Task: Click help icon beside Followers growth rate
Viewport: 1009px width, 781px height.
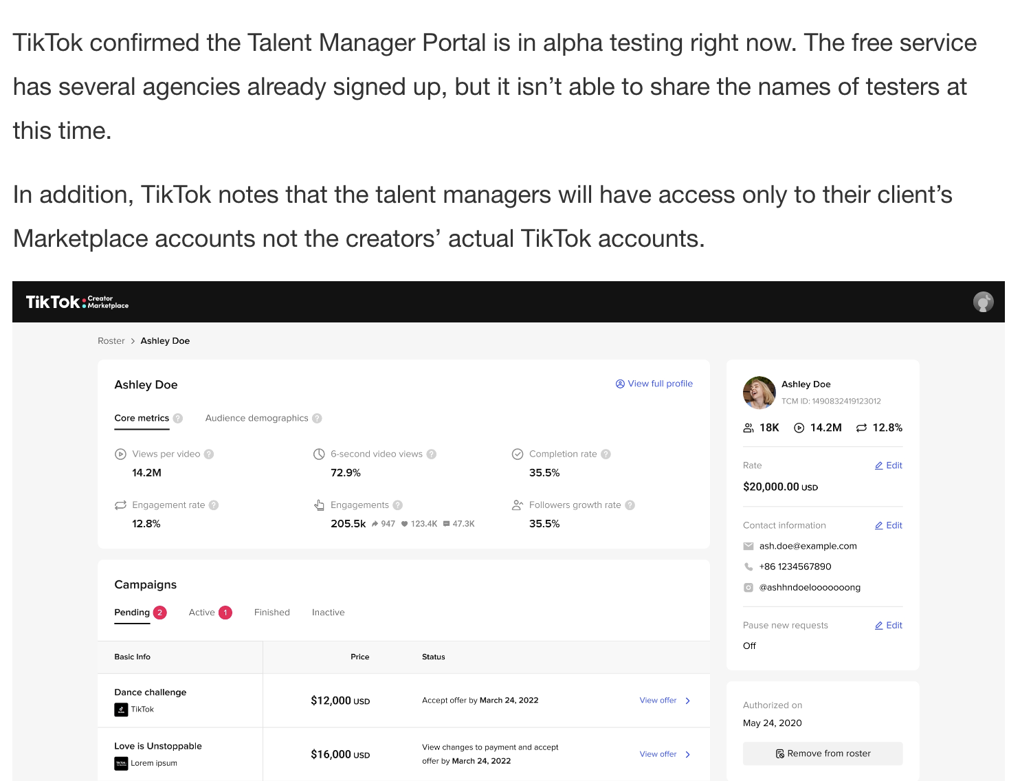Action: [x=630, y=505]
